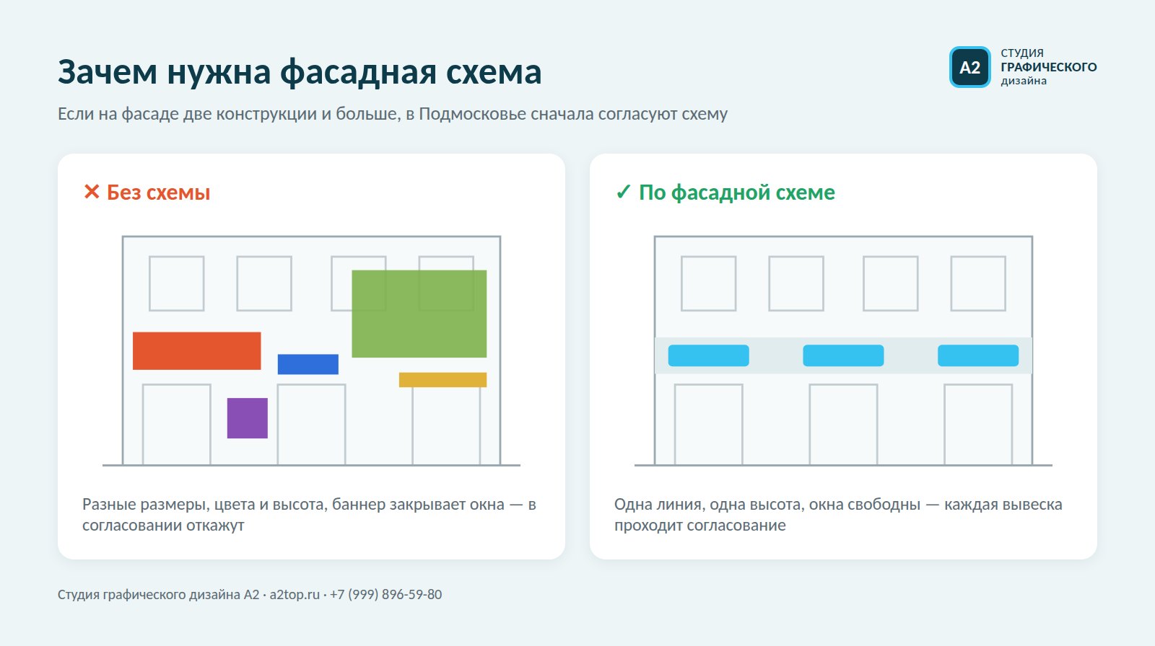Click the «По фасадной схеме» card heading
The width and height of the screenshot is (1155, 646).
coord(737,193)
